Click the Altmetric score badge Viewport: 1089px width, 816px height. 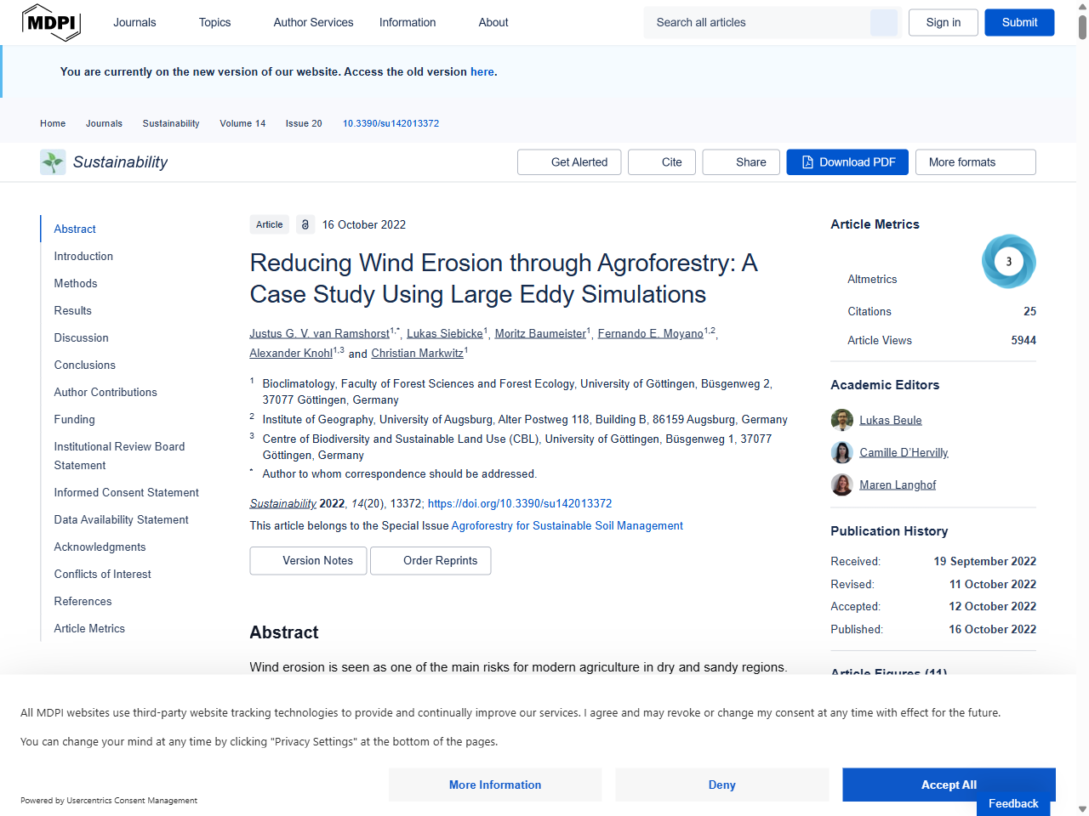click(1008, 261)
